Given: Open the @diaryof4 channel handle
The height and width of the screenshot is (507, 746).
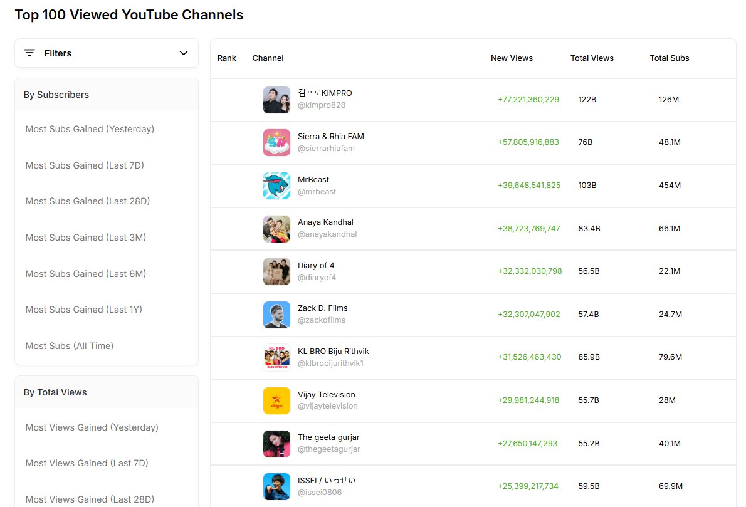Looking at the screenshot, I should [317, 278].
